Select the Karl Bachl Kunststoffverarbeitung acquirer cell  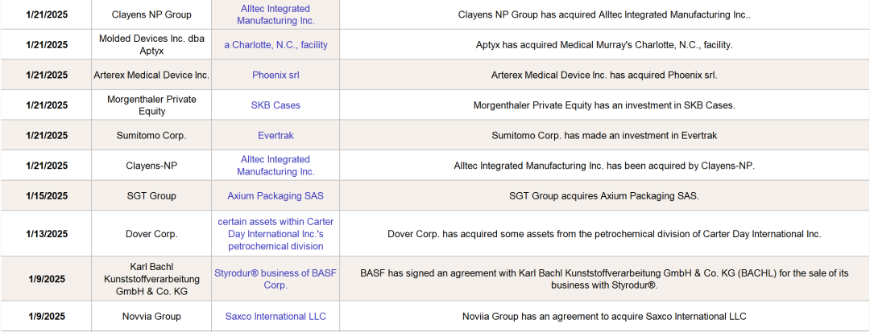click(151, 279)
